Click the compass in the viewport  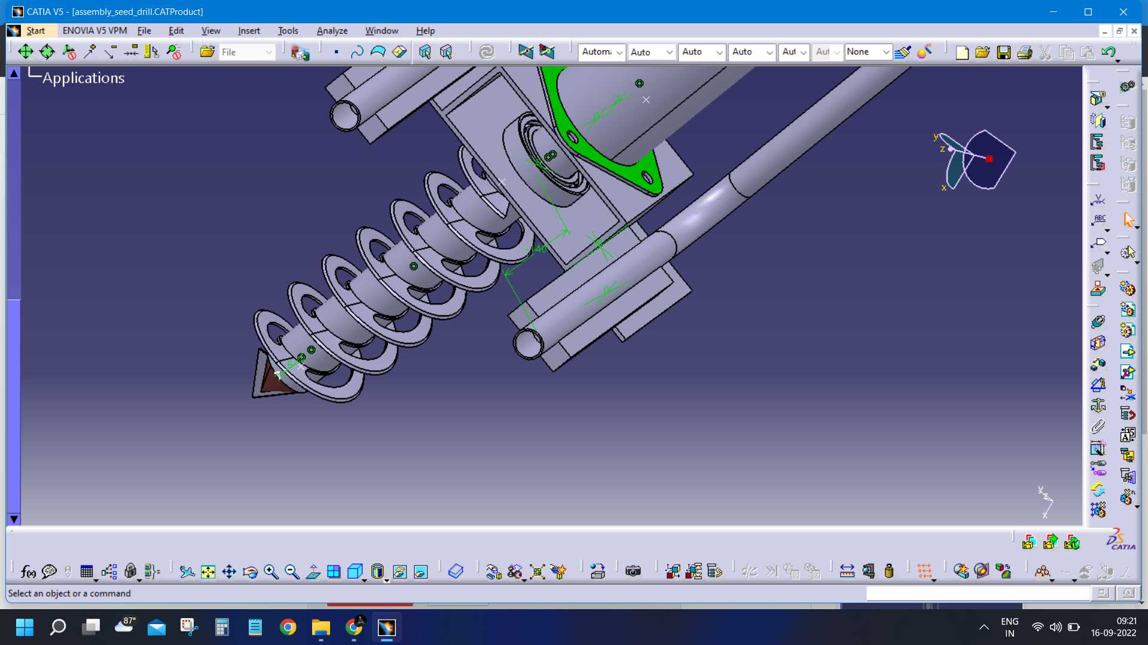click(976, 160)
